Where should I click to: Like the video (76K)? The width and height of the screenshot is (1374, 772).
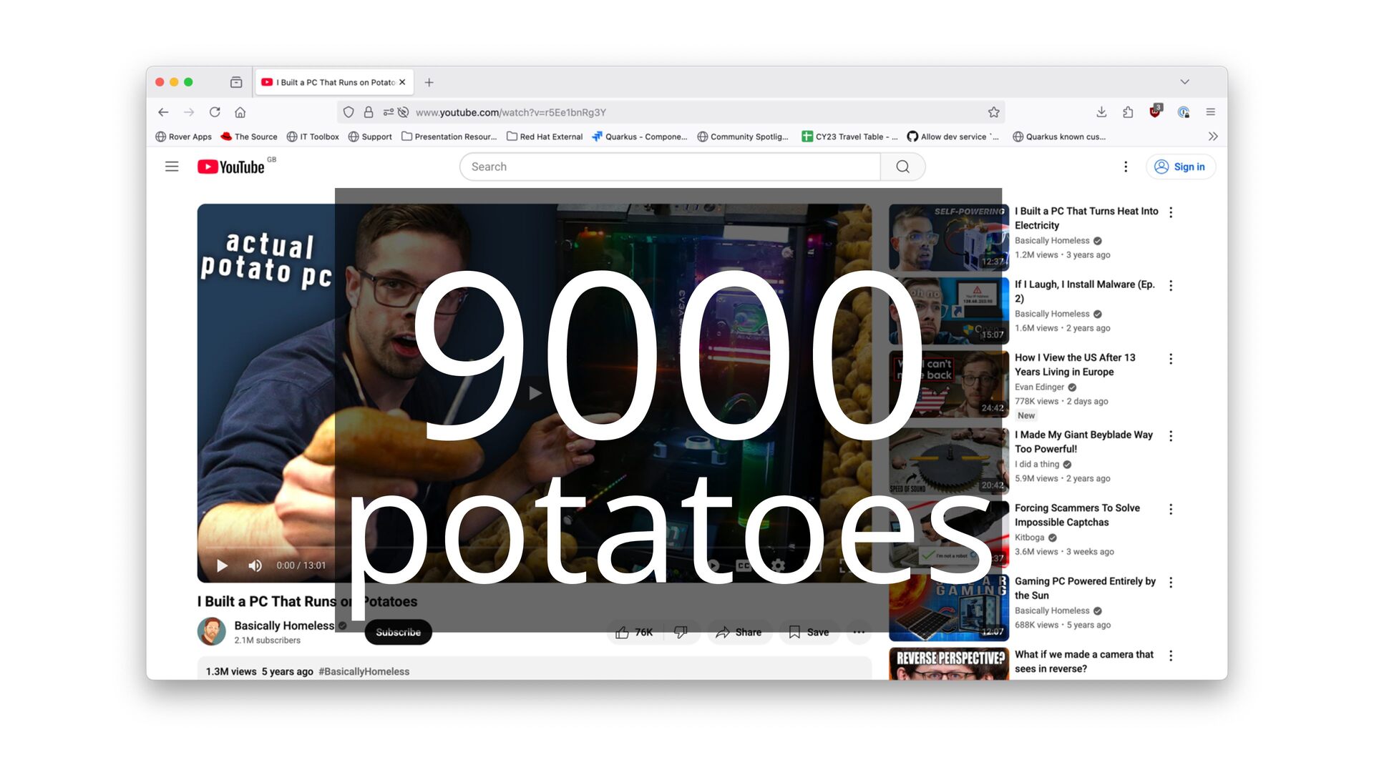(634, 632)
